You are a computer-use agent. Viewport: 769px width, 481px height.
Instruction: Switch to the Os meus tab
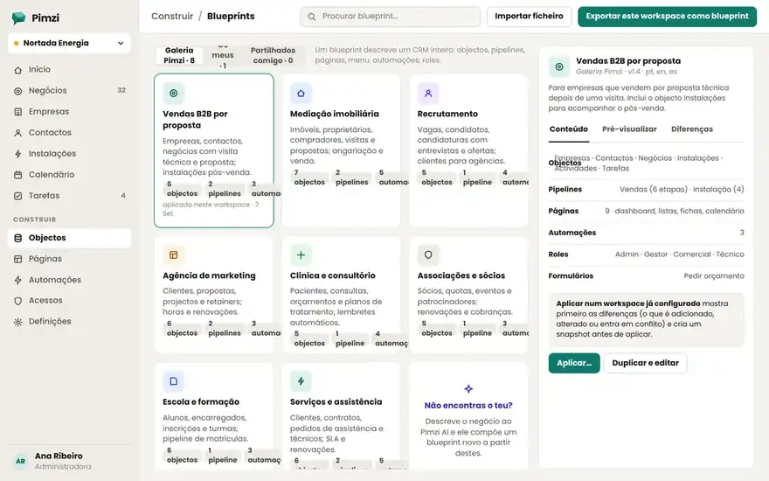tap(223, 55)
